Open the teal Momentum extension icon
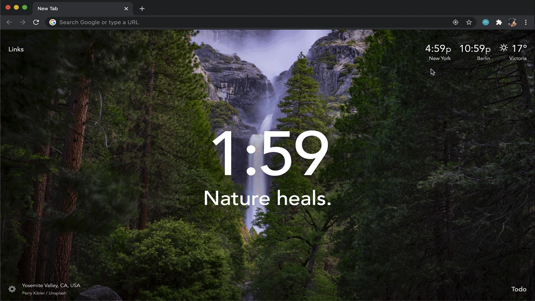This screenshot has height=301, width=535. pos(486,22)
